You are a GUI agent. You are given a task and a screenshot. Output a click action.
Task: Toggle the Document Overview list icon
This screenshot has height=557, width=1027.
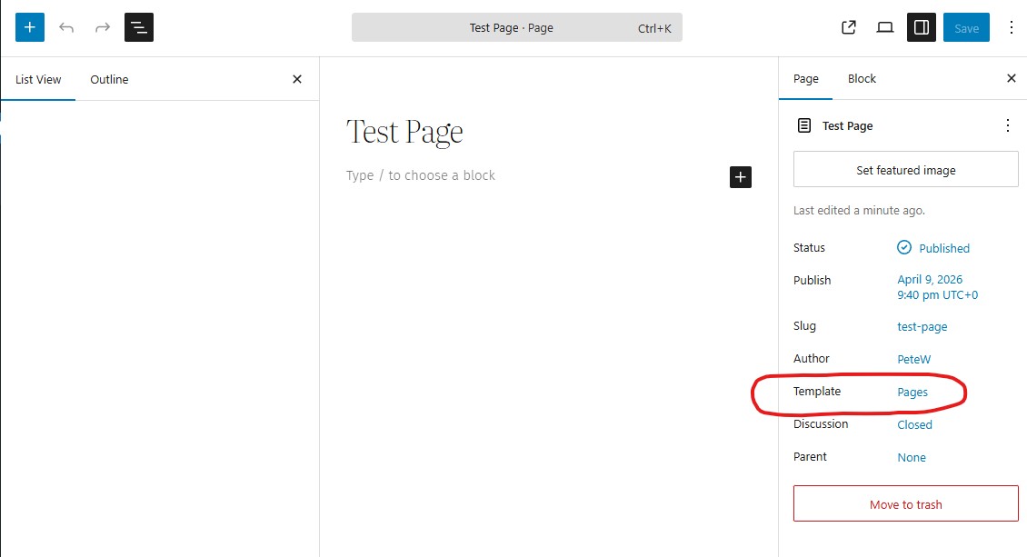pyautogui.click(x=139, y=27)
